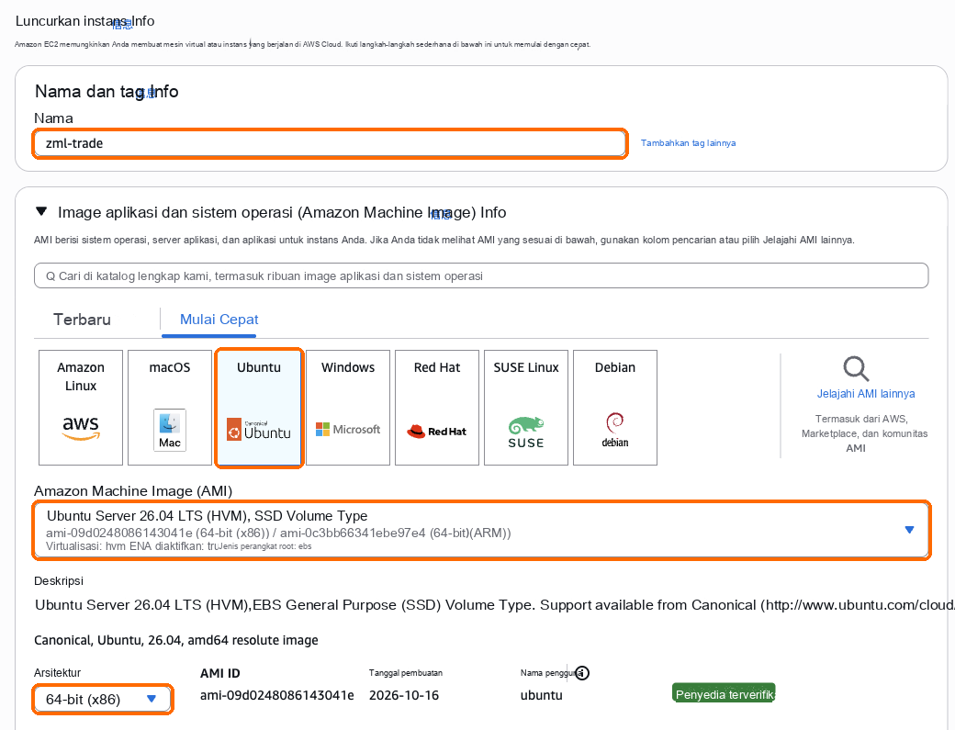Click the Tambahkan tag lainnya link

[x=688, y=143]
